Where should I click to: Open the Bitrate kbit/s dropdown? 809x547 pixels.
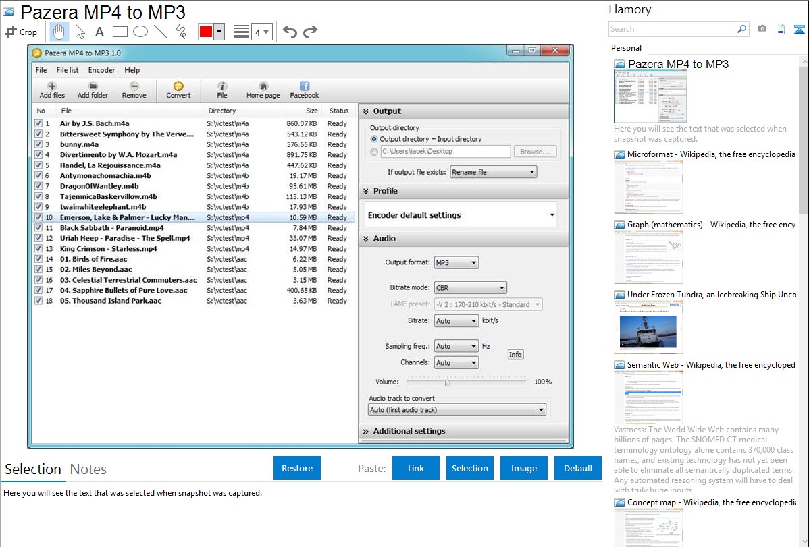tap(456, 320)
